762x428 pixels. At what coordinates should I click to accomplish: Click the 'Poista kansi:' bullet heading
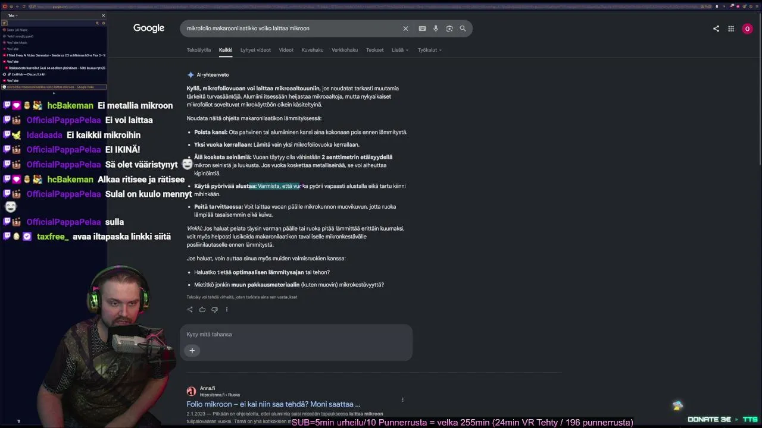tap(211, 132)
